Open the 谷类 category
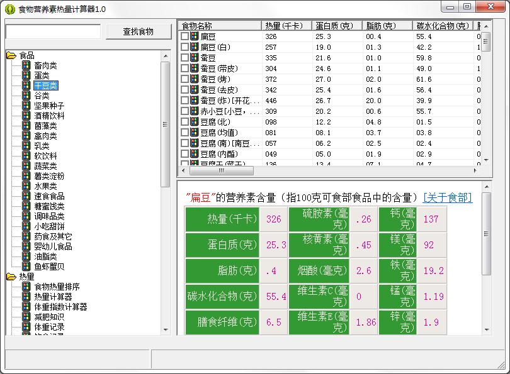Screen dimensions: 510x374 41,95
